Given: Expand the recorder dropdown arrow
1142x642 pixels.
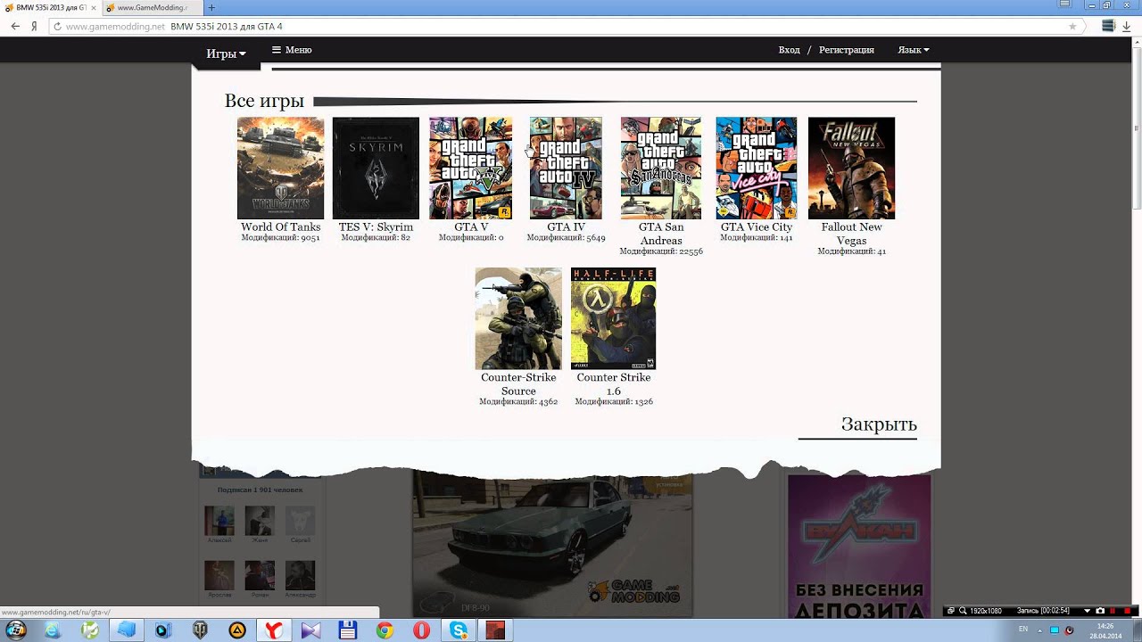Looking at the screenshot, I should (1087, 611).
